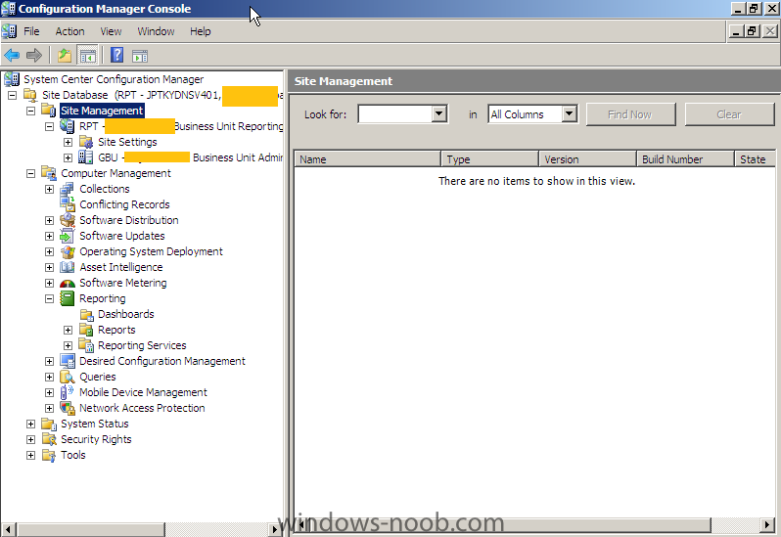Click the Clear button
The image size is (781, 537).
tap(729, 114)
